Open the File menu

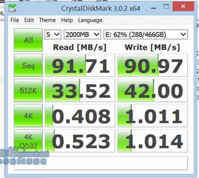pos(15,20)
